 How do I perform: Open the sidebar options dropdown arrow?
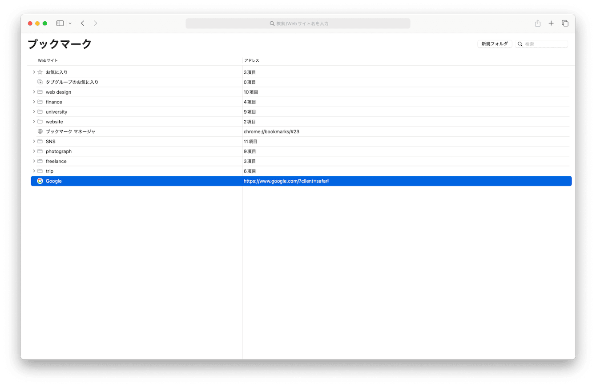tap(70, 24)
